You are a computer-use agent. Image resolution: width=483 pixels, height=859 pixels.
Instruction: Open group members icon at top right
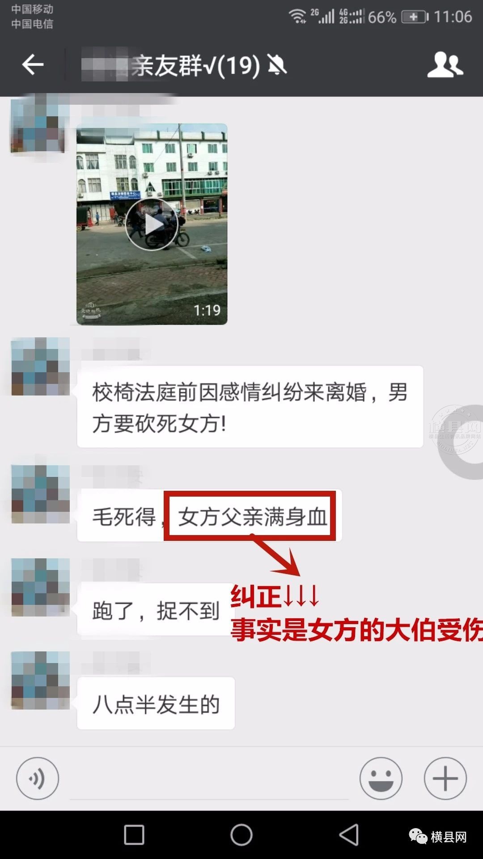445,65
